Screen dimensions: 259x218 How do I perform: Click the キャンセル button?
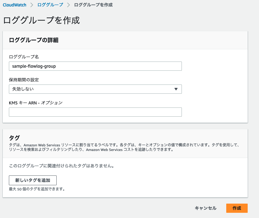[x=205, y=208]
